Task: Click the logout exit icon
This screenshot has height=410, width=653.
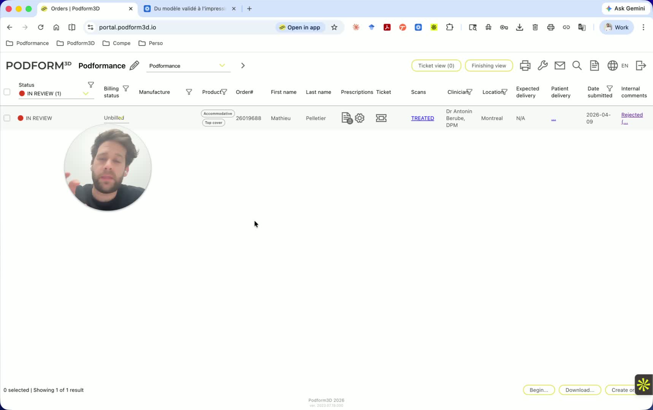Action: pyautogui.click(x=641, y=66)
